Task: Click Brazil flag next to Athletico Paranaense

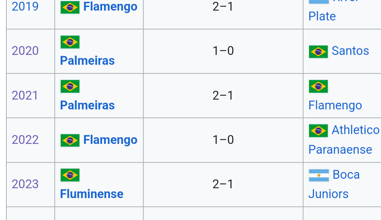Action: tap(318, 131)
